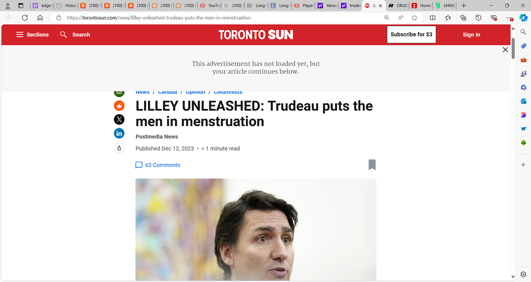Close the advertisement placeholder banner
531x282 pixels.
coord(505,50)
